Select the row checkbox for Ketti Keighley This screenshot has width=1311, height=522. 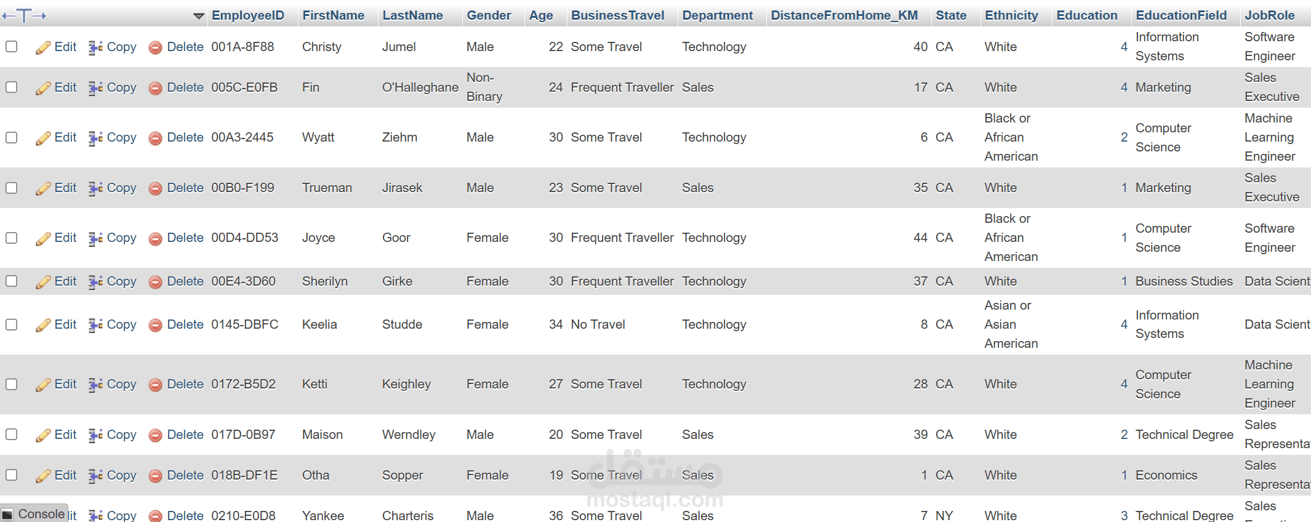coord(11,384)
